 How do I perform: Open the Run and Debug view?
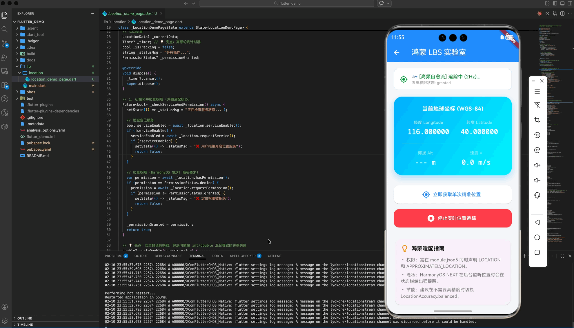[5, 57]
